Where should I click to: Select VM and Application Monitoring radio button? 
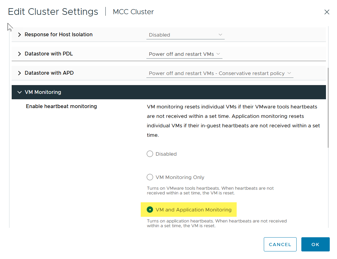tap(150, 210)
